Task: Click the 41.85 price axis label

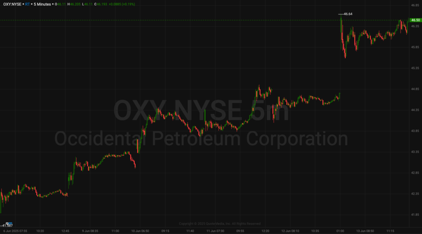Action: (x=415, y=215)
